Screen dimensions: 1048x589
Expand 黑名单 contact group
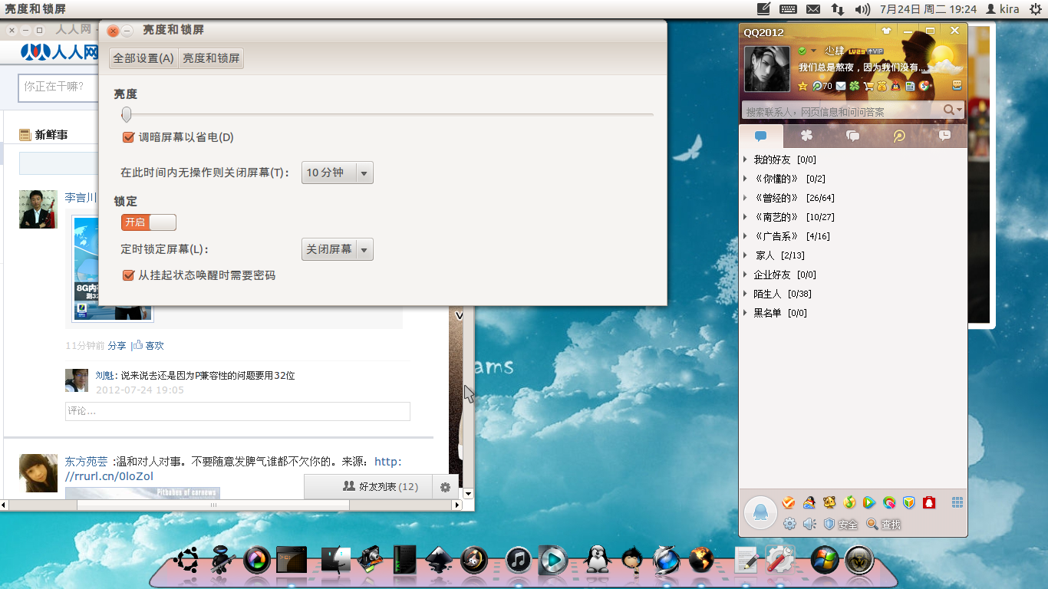point(745,313)
